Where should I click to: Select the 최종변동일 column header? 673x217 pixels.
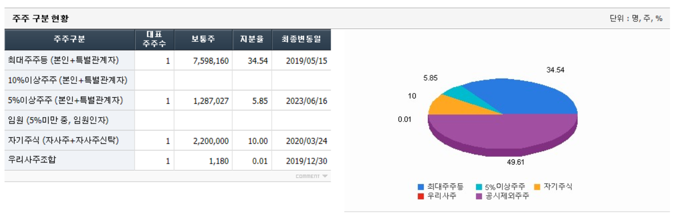click(x=301, y=40)
